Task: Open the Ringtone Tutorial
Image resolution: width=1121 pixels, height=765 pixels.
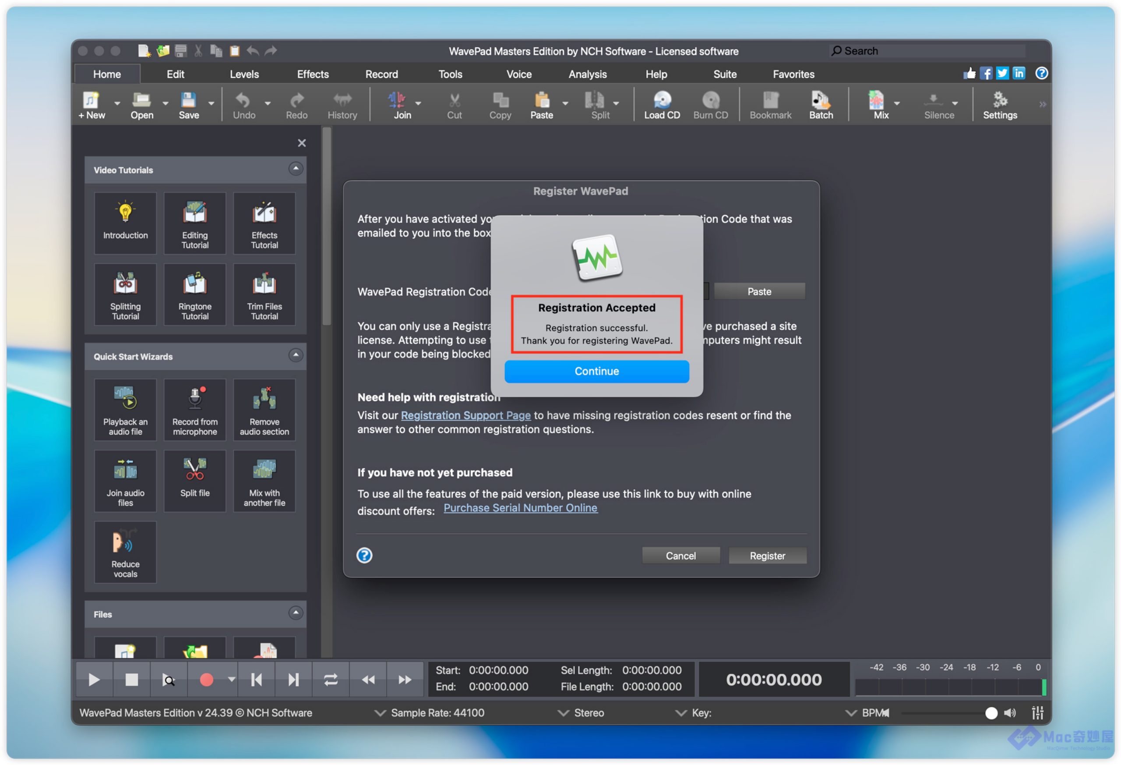Action: point(195,294)
